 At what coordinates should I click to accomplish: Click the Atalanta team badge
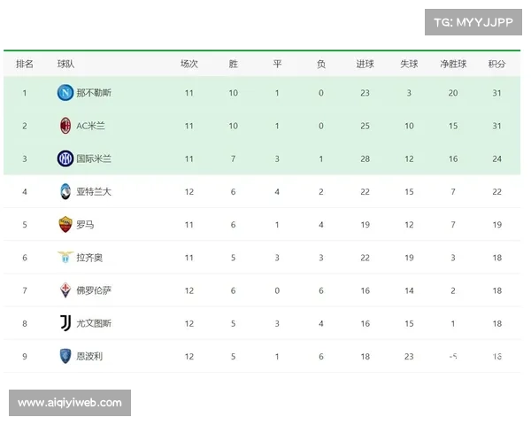pos(65,191)
